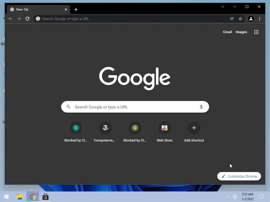270x202 pixels.
Task: Bookmark this tab with the star
Action: tap(240, 19)
